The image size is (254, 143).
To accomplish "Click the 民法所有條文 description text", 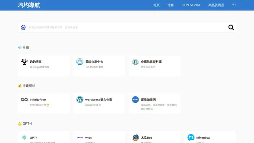I will [148, 67].
